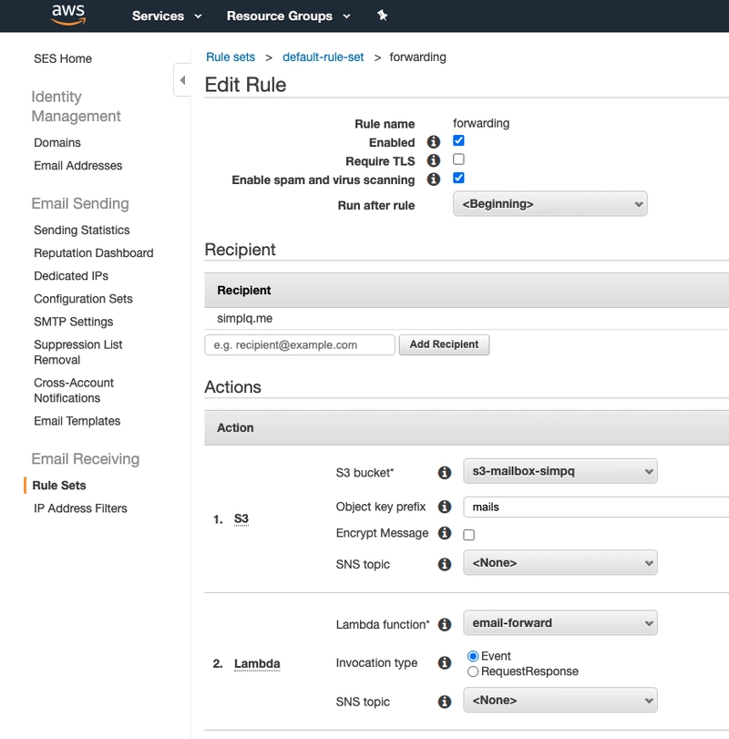
Task: Open IP Address Filters page
Action: coord(80,508)
